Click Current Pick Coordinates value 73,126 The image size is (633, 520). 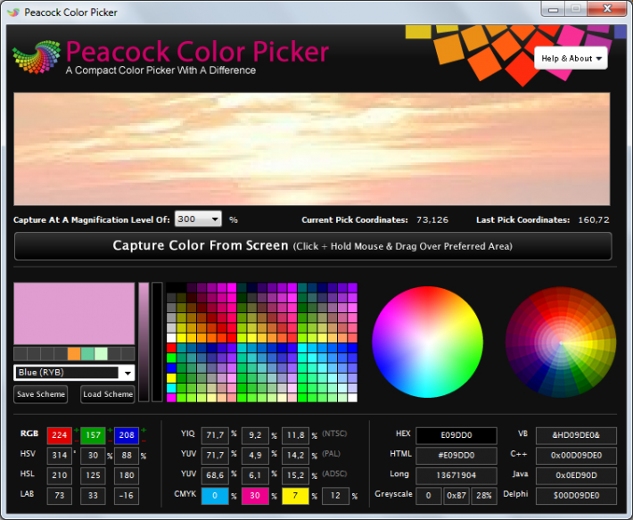[x=432, y=220]
